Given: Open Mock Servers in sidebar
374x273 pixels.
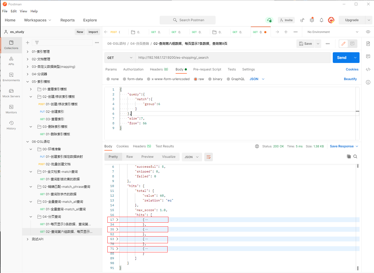Looking at the screenshot, I should (11, 93).
